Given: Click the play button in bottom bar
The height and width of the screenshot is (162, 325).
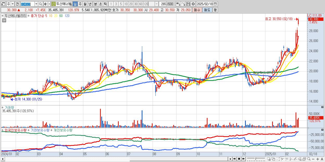Looking at the screenshot, I should [230, 159].
